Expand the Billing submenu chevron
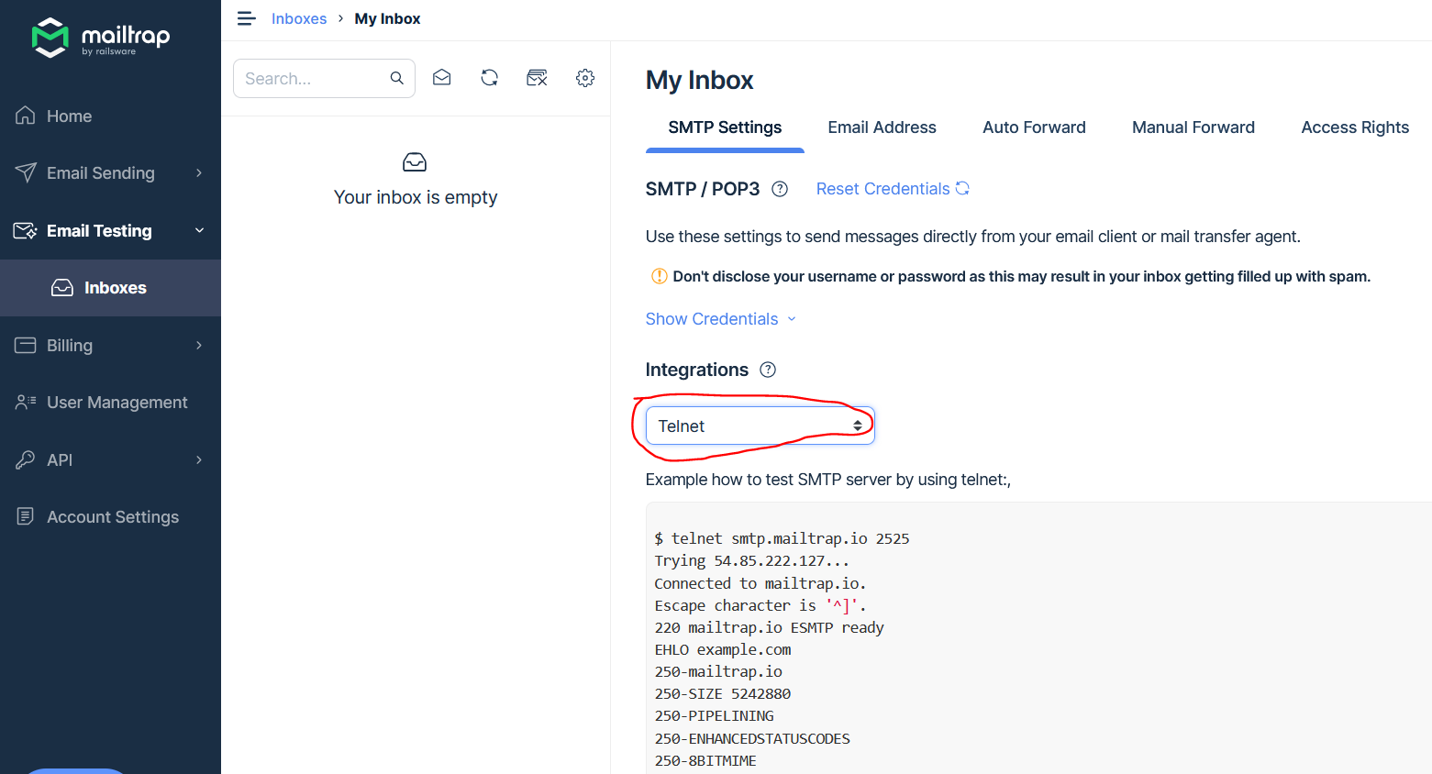 pos(199,345)
